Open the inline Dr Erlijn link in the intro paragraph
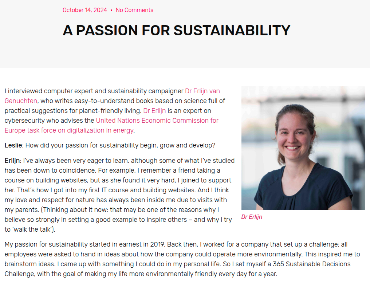370x283 pixels. [154, 111]
